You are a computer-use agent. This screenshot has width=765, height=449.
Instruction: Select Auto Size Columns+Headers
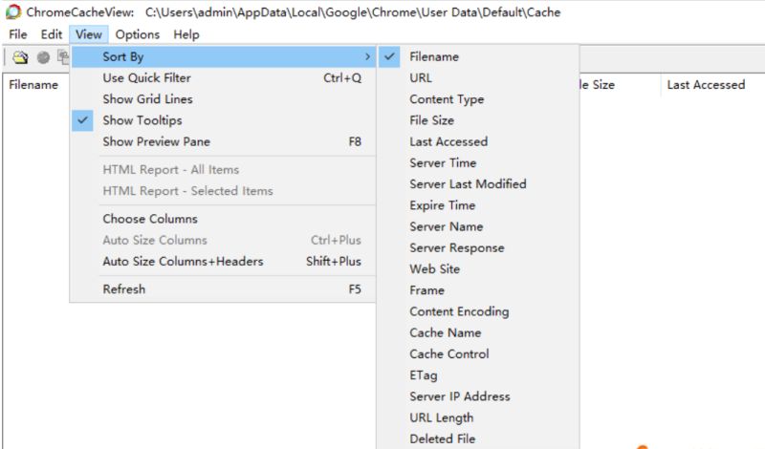(224, 262)
